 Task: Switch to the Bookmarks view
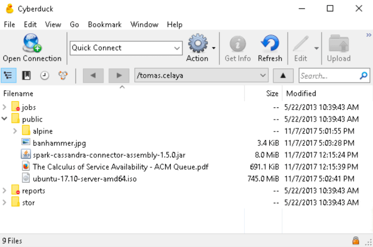click(x=26, y=76)
